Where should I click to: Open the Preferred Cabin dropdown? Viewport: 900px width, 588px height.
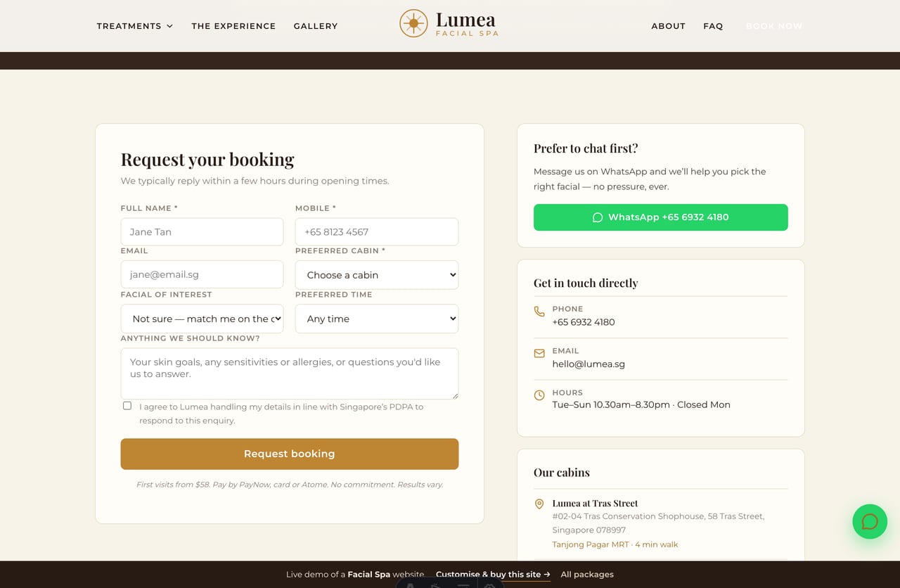coord(377,275)
